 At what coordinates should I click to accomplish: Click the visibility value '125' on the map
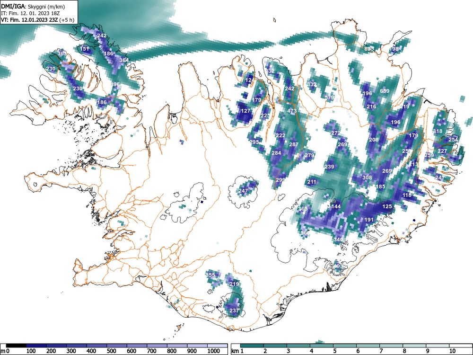(387, 206)
